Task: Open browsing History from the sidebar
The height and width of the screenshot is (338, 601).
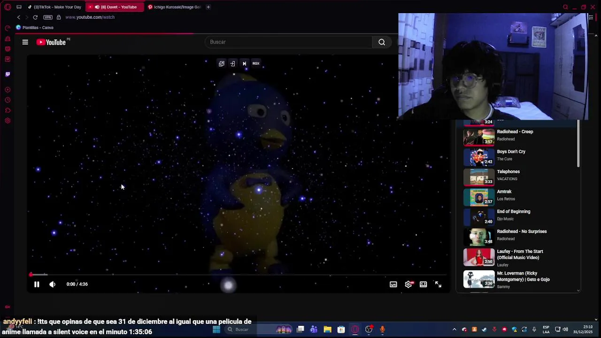Action: click(8, 100)
